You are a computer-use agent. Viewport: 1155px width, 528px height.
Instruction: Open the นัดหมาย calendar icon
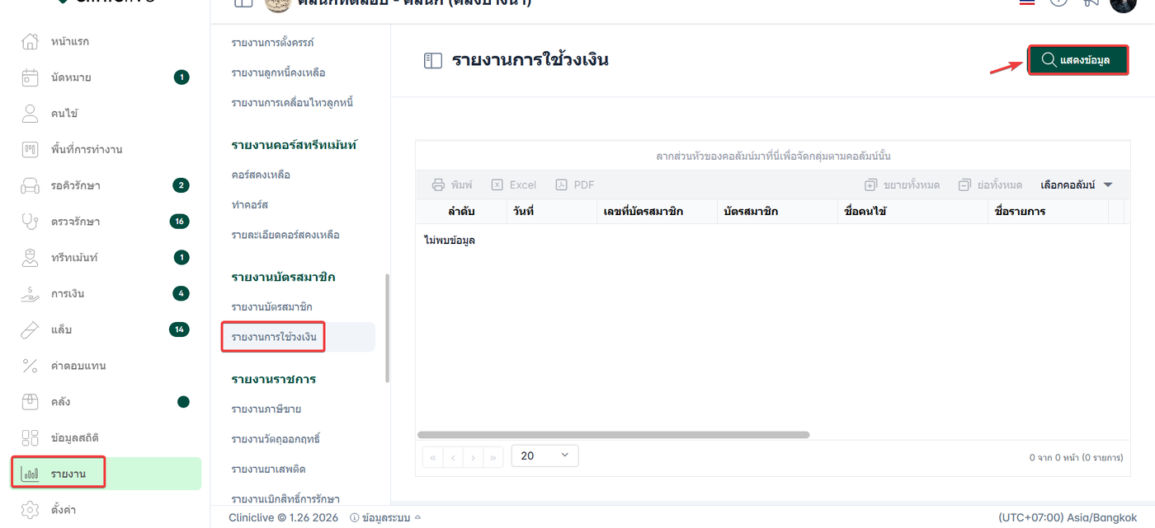coord(30,77)
